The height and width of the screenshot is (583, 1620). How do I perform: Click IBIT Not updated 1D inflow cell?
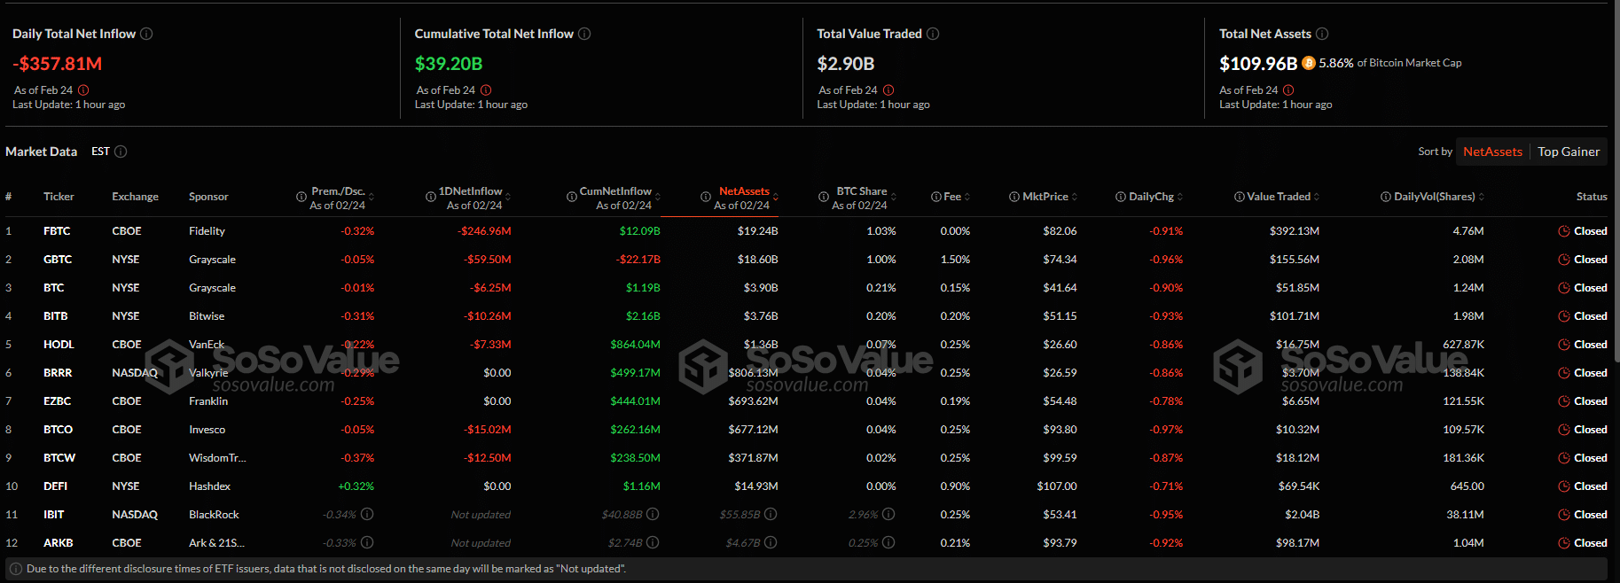point(481,515)
